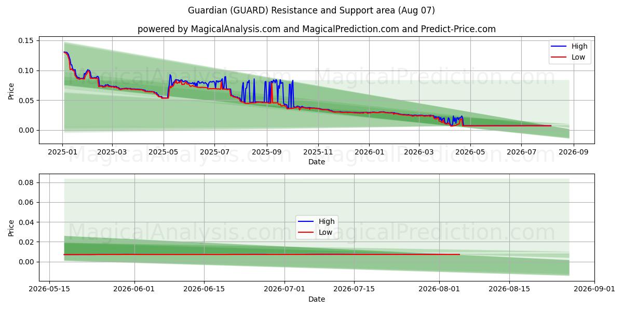Click the top chart x-axis tick '2026-07'
Image resolution: width=623 pixels, height=311 pixels.
pos(521,152)
